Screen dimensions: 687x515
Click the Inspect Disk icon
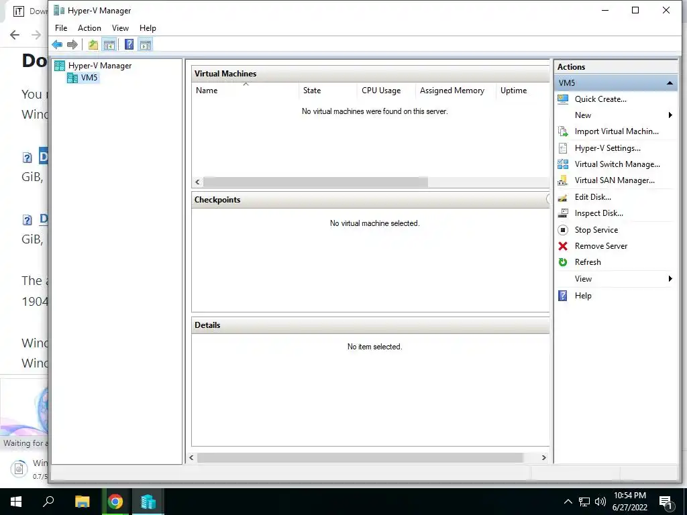click(563, 213)
